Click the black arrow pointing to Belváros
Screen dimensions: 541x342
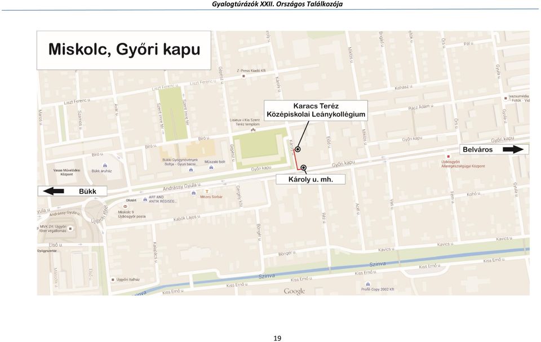click(x=513, y=149)
